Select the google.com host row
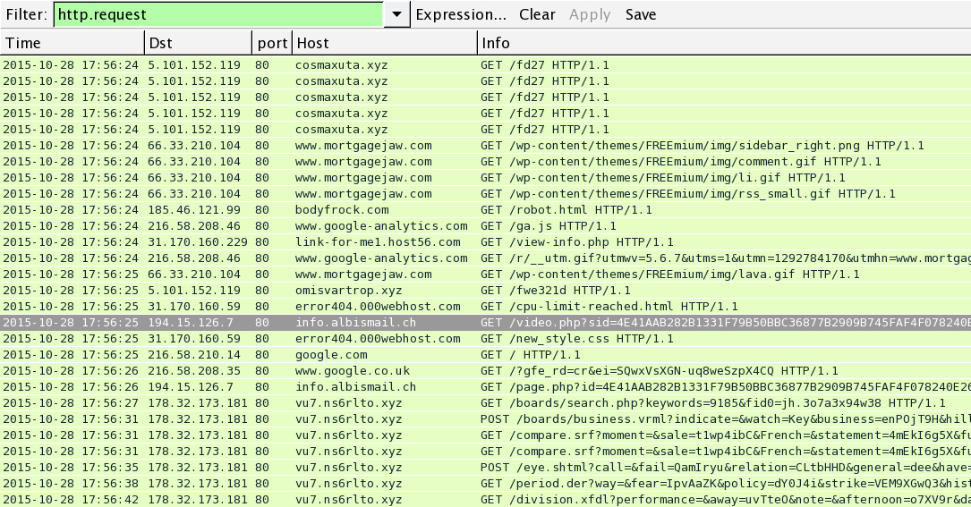Viewport: 971px width, 507px height. [x=485, y=355]
